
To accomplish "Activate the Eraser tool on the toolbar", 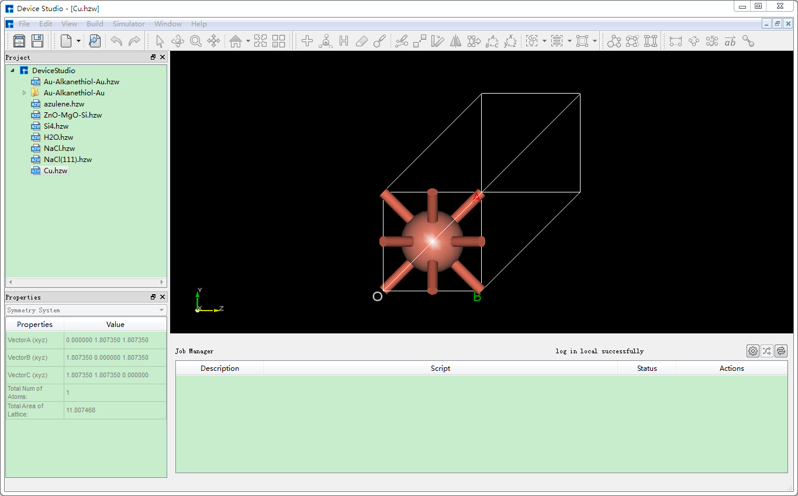I will pyautogui.click(x=361, y=41).
